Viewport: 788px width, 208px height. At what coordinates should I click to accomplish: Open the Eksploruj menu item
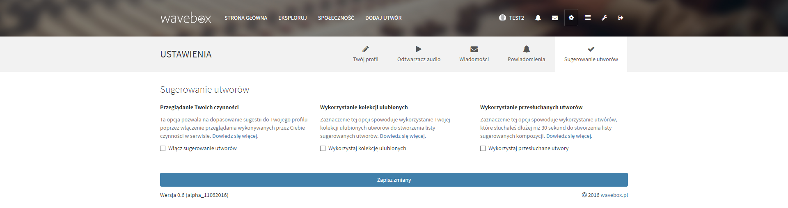[293, 18]
